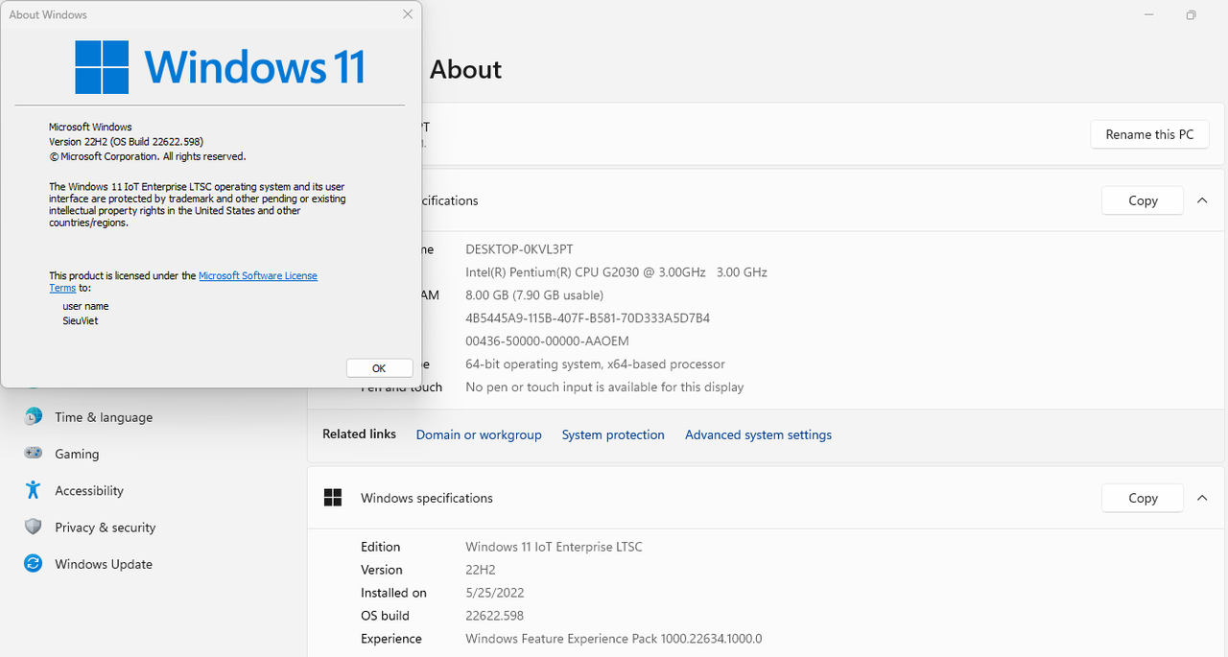Click OK in About Windows dialog
Image resolution: width=1228 pixels, height=657 pixels.
379,368
